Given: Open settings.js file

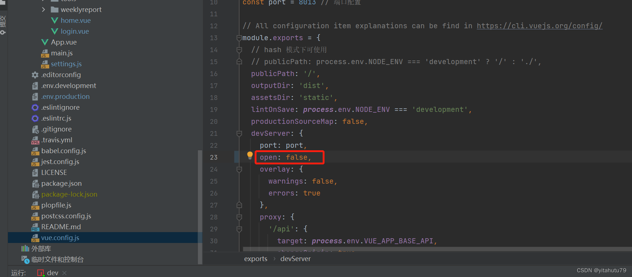Looking at the screenshot, I should coord(66,64).
